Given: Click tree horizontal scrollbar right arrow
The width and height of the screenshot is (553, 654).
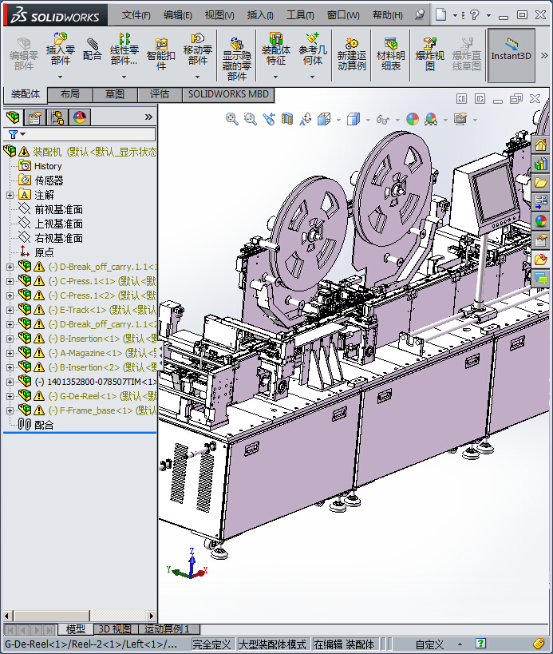Looking at the screenshot, I should (152, 616).
